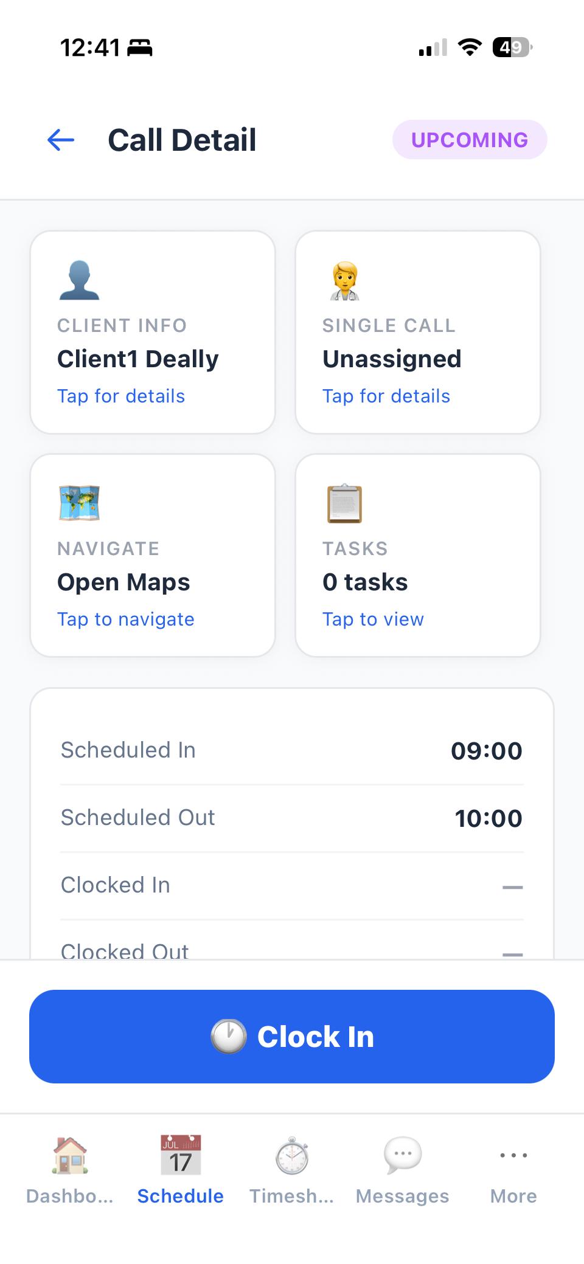Select the Scheduled In row
584x1264 pixels.
(292, 751)
